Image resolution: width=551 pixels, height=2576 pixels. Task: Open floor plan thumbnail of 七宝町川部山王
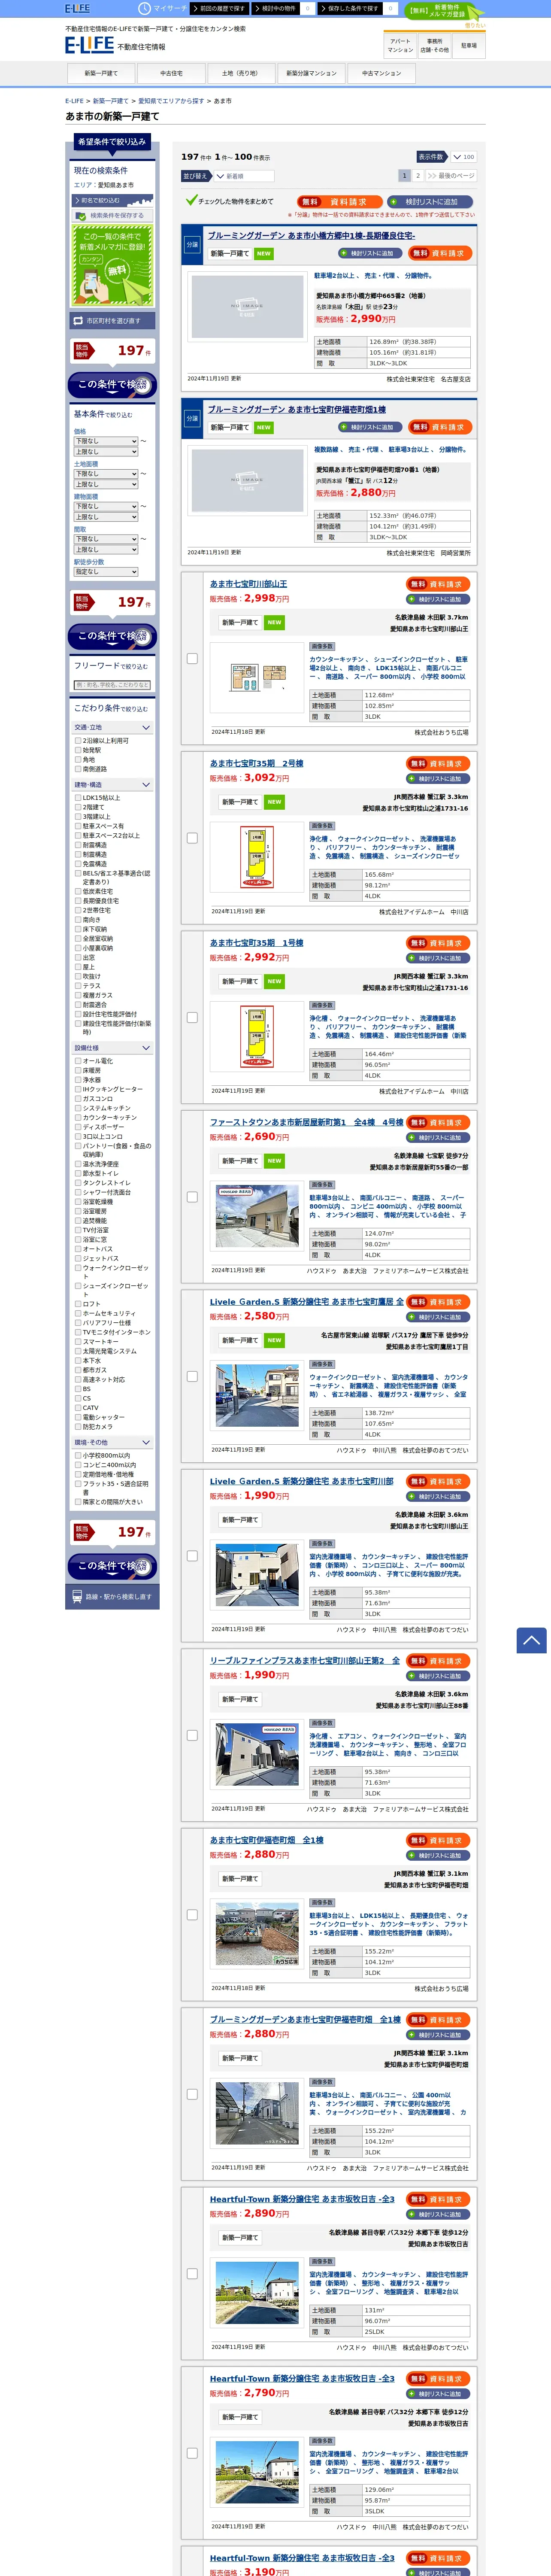click(257, 678)
